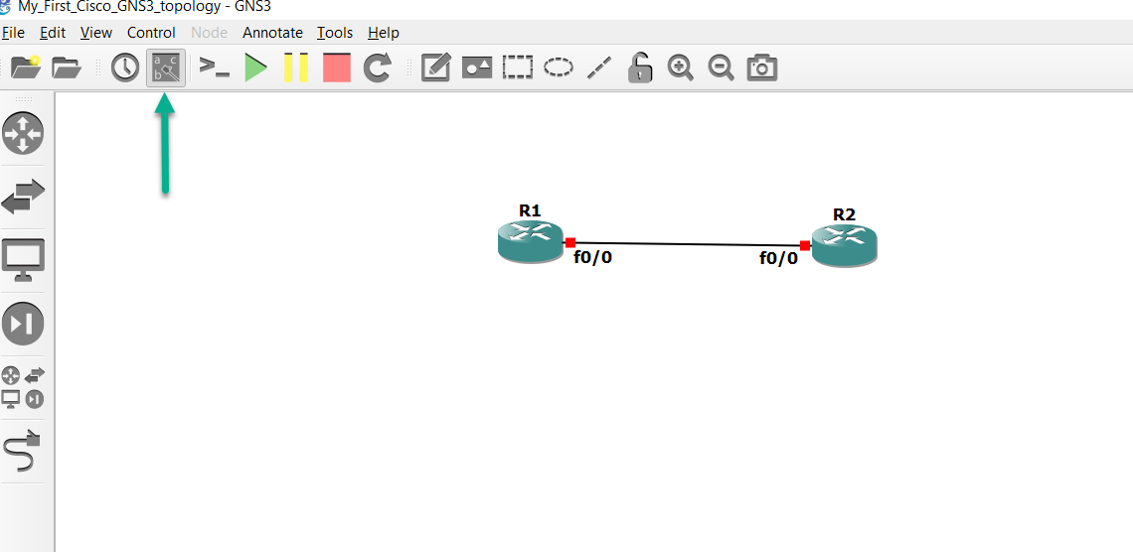The width and height of the screenshot is (1133, 552).
Task: Select the Insert a picture tool
Action: (x=477, y=68)
